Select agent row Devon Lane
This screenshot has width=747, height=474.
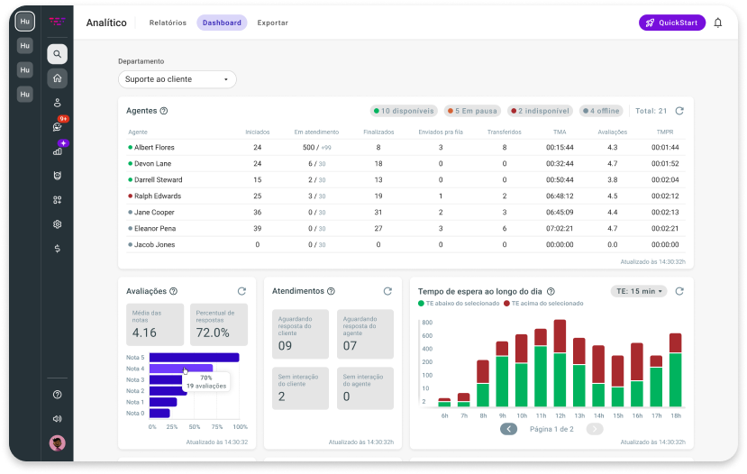[405, 163]
